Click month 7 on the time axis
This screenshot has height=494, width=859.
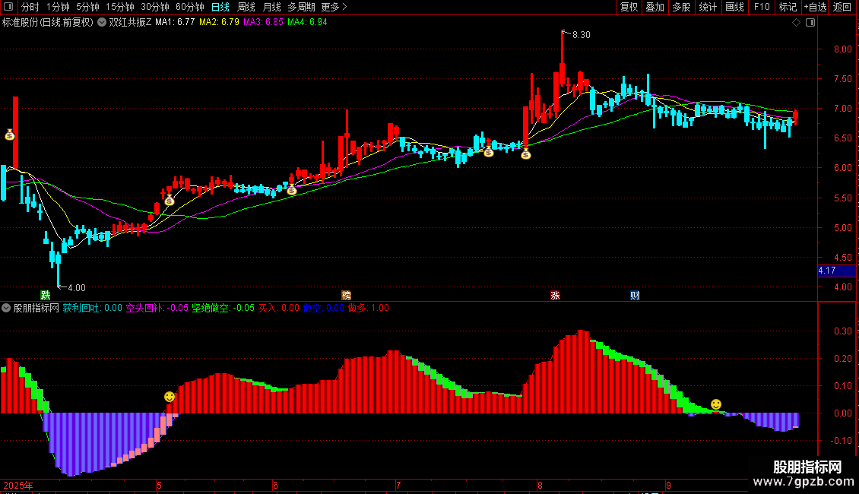[x=398, y=485]
